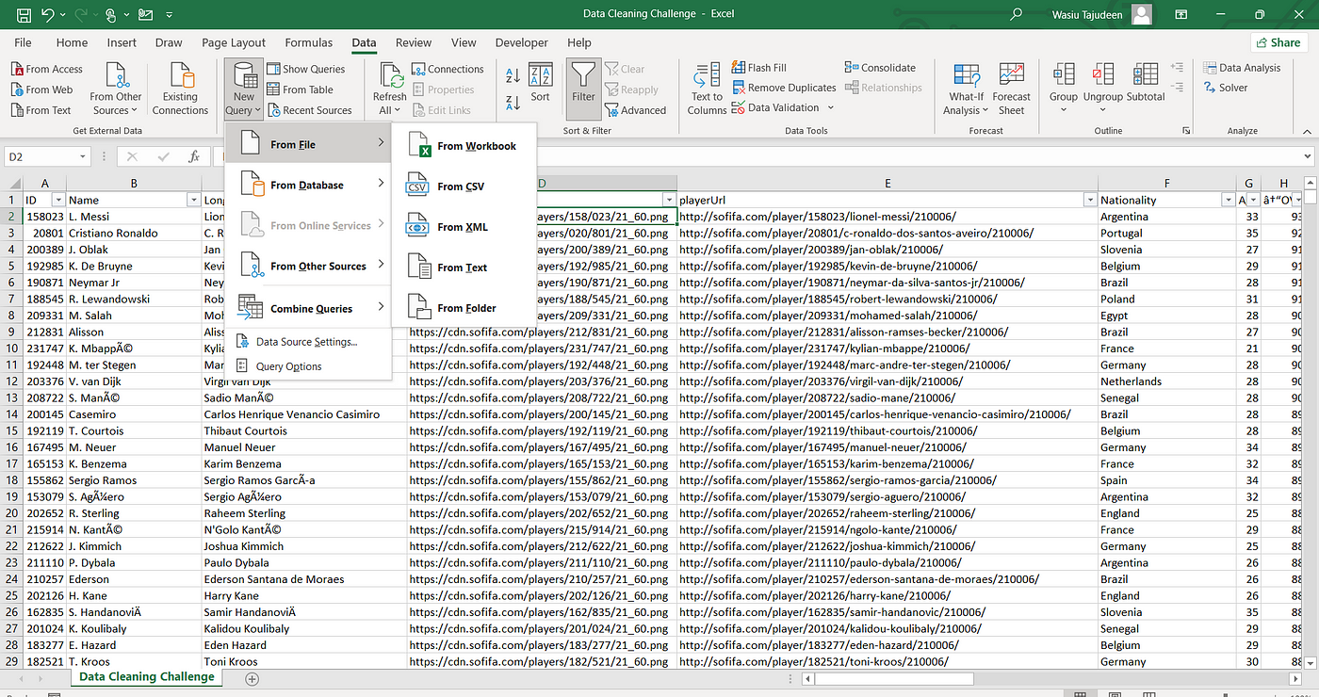
Task: Open the Name column filter dropdown
Action: pyautogui.click(x=192, y=200)
